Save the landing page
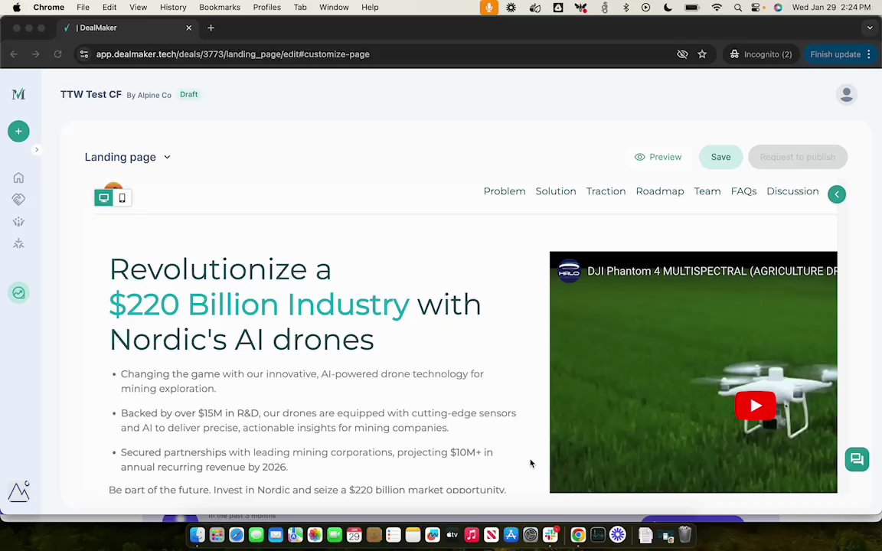Viewport: 882px width, 551px height. [x=720, y=157]
